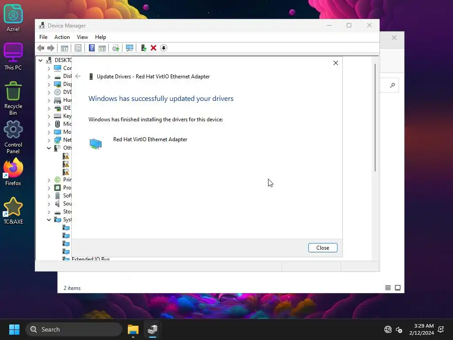
Task: Close the Update Drivers dialog with the X
Action: [336, 63]
